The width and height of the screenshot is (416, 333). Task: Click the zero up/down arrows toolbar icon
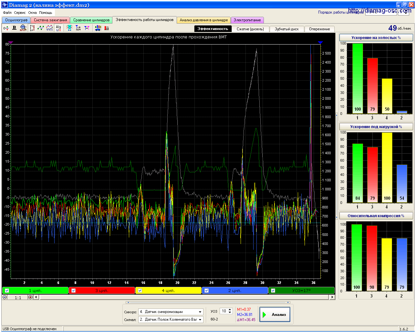(6, 28)
